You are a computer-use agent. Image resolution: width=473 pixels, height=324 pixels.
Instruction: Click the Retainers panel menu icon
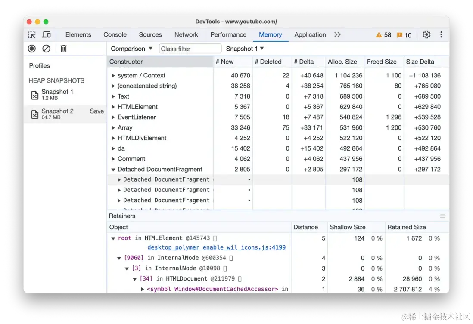(442, 216)
